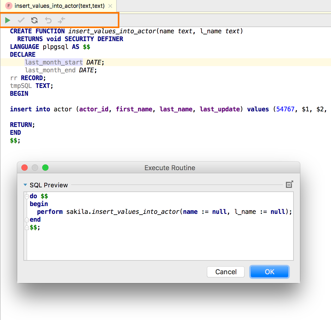The height and width of the screenshot is (320, 331).
Task: Click the 'void' return type
Action: coord(54,39)
